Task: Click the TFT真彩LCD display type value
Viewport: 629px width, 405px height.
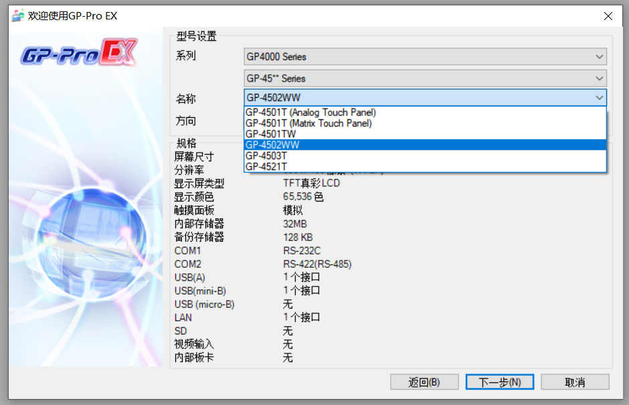Action: [311, 183]
